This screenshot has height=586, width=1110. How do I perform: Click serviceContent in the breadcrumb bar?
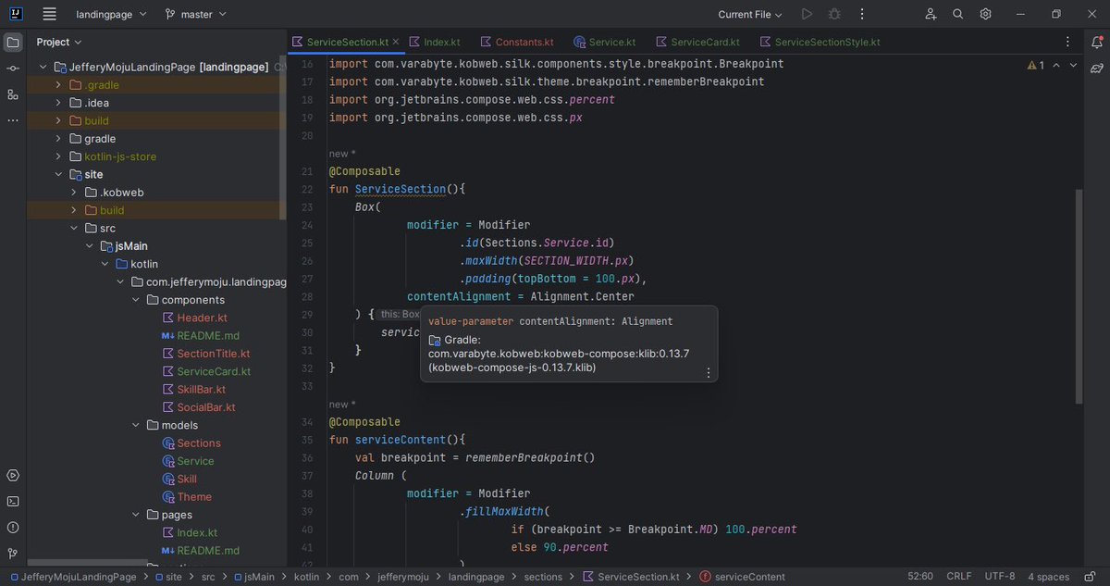742,577
